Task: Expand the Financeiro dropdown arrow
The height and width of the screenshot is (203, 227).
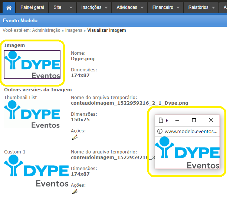Action: pyautogui.click(x=178, y=7)
